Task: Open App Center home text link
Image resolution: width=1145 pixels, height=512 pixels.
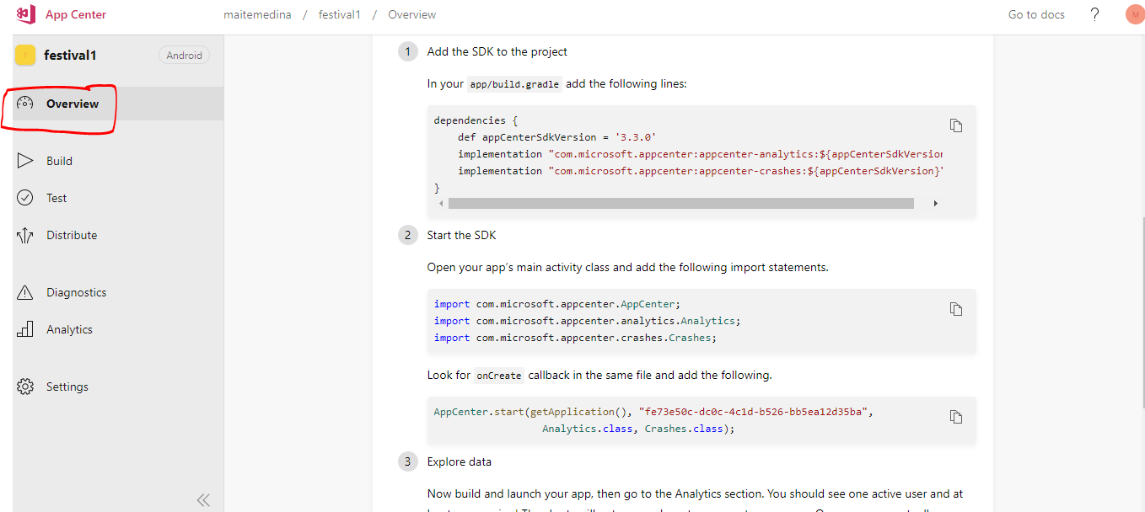Action: tap(76, 15)
